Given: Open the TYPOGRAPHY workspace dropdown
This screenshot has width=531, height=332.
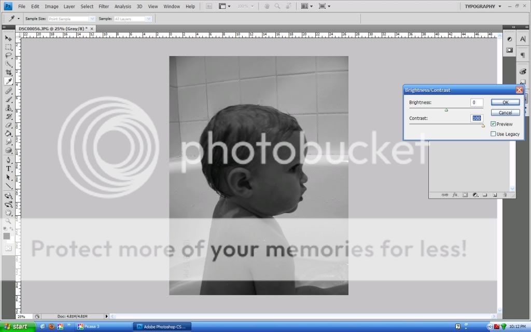Looking at the screenshot, I should click(482, 6).
